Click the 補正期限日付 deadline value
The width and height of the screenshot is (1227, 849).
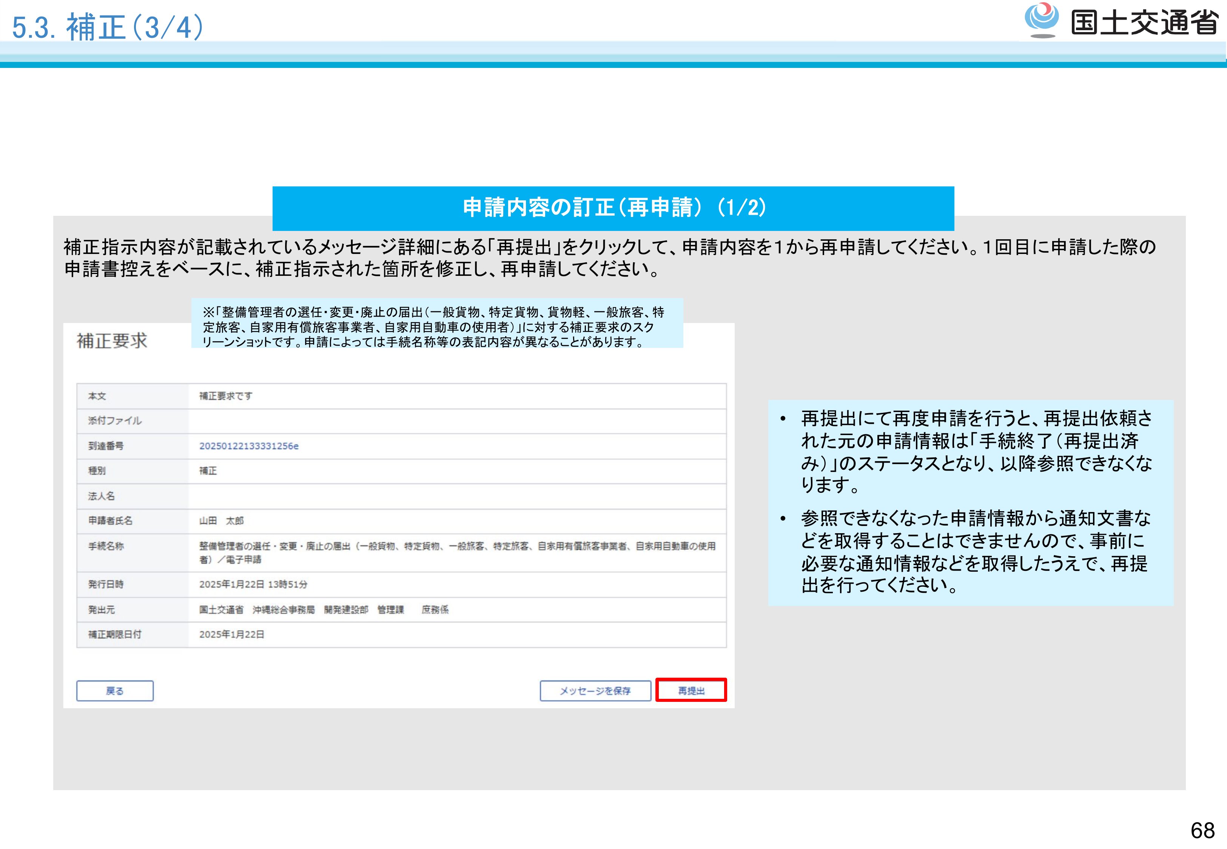click(x=231, y=634)
